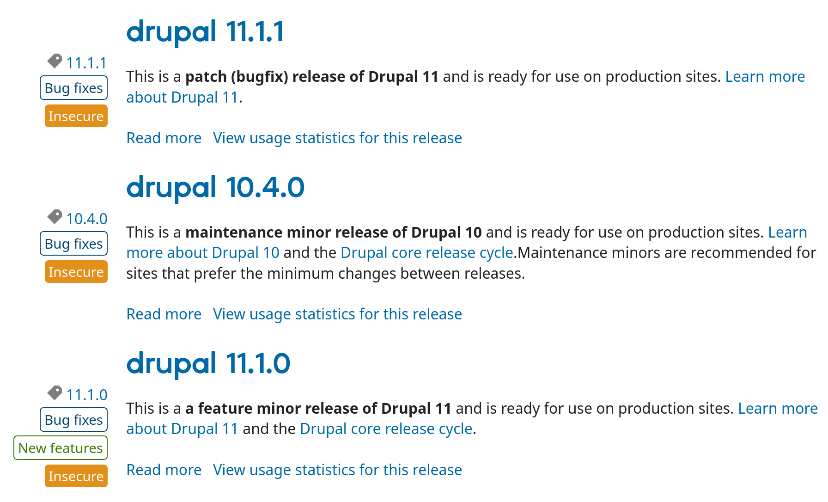Click the 11.1.1 version tag link
The height and width of the screenshot is (502, 828).
pos(86,63)
